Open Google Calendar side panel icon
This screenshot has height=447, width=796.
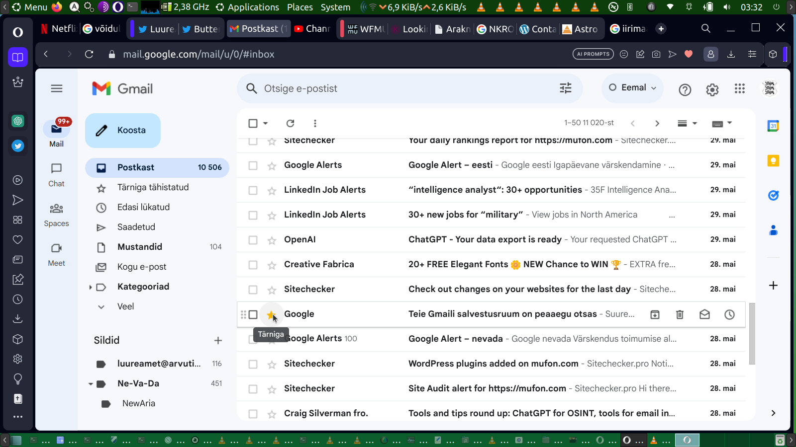[773, 126]
